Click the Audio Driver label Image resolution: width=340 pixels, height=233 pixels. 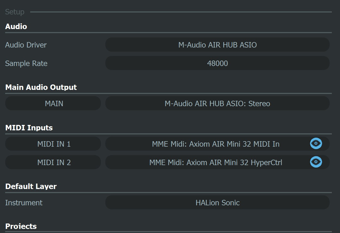[x=26, y=45]
